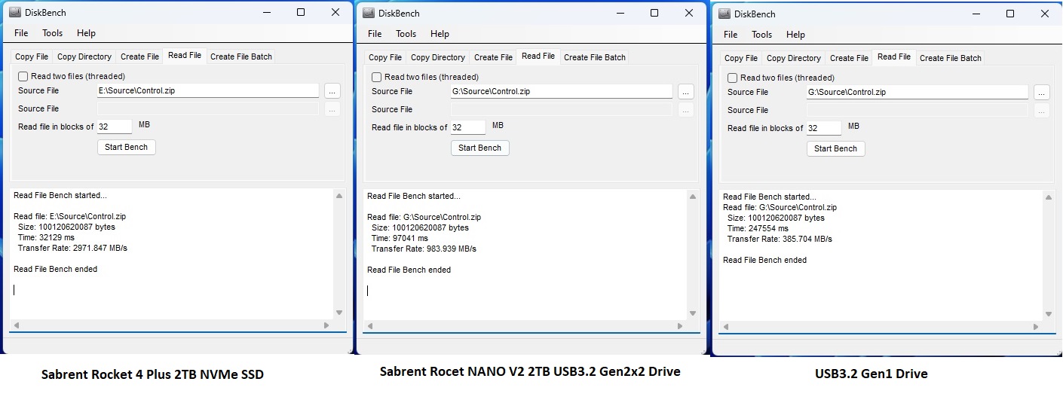1063x409 pixels.
Task: Open Help menu in NVMe SSD window
Action: tap(87, 33)
